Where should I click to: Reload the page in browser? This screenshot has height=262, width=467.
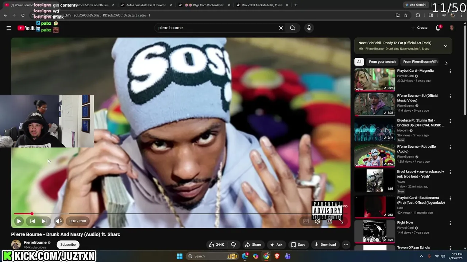23,15
